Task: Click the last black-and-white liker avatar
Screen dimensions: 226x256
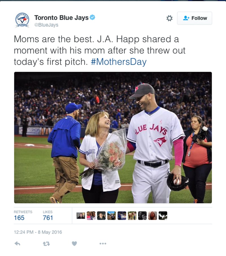Action: 163,216
